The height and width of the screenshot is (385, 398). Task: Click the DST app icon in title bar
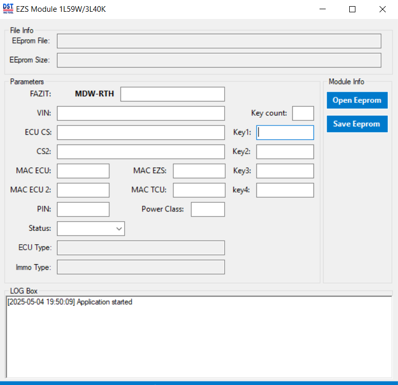point(8,9)
